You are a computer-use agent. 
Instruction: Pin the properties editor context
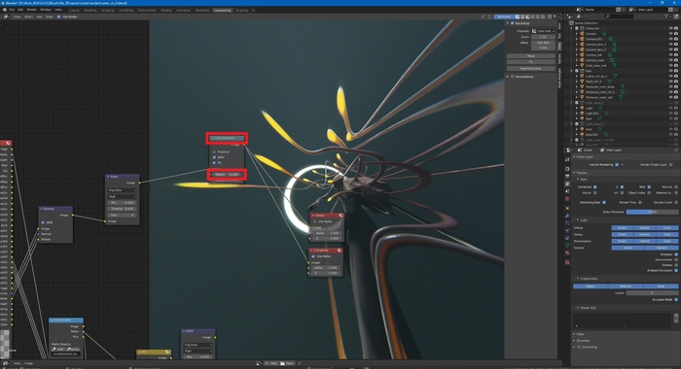[x=676, y=151]
